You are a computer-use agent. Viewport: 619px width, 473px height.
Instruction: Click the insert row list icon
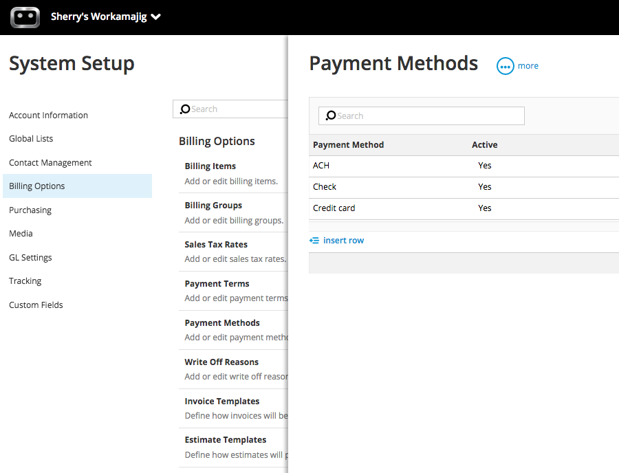(x=314, y=240)
